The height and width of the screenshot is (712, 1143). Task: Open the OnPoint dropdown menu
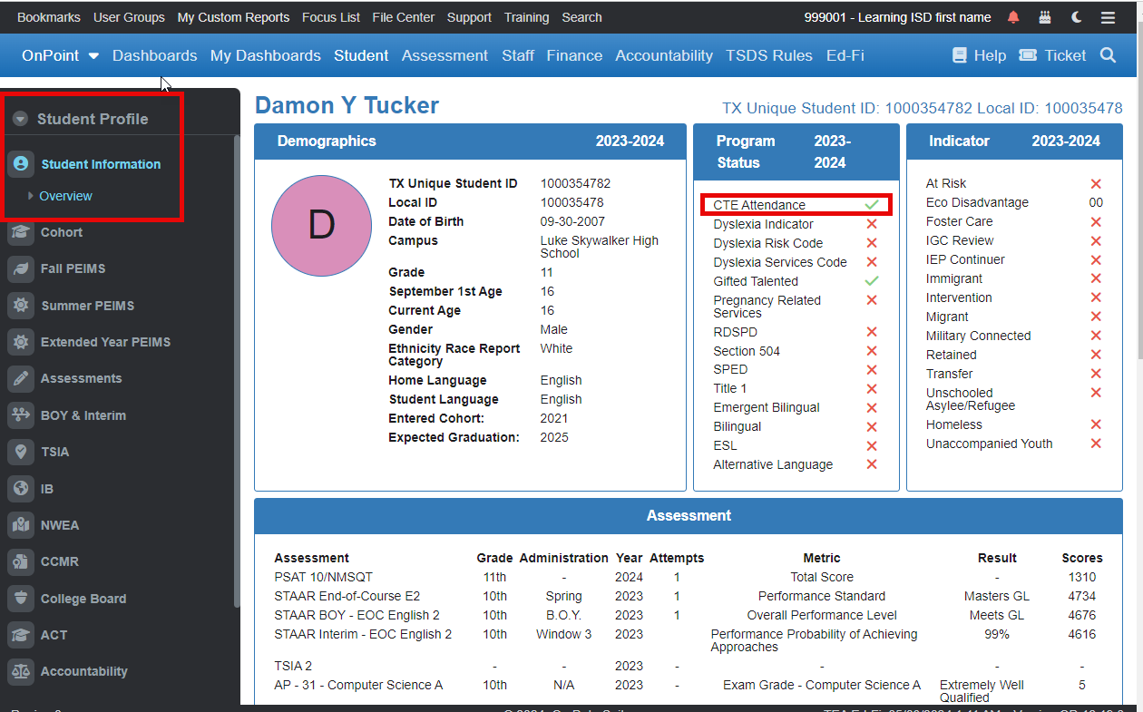coord(60,55)
